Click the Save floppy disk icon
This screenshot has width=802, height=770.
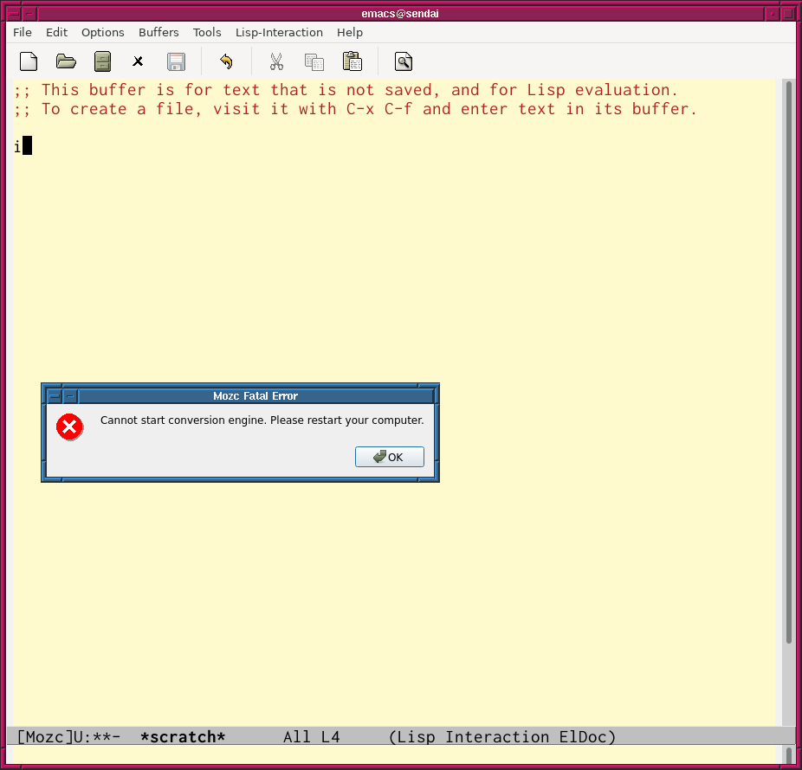tap(176, 61)
